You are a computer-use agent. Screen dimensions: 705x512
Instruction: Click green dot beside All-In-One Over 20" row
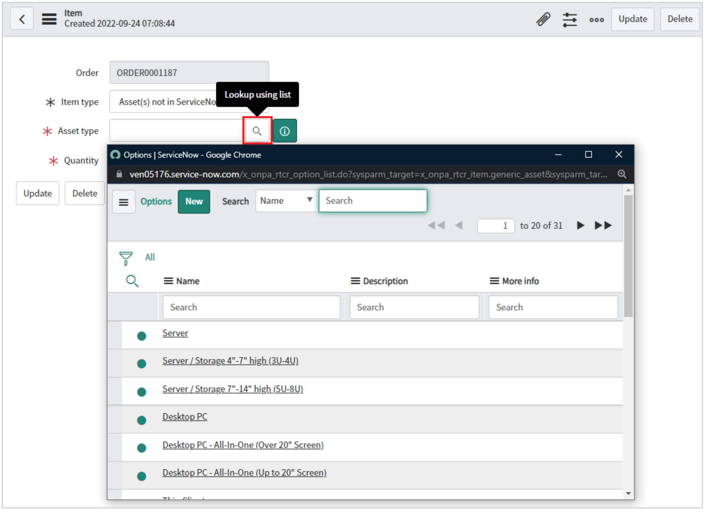(142, 448)
